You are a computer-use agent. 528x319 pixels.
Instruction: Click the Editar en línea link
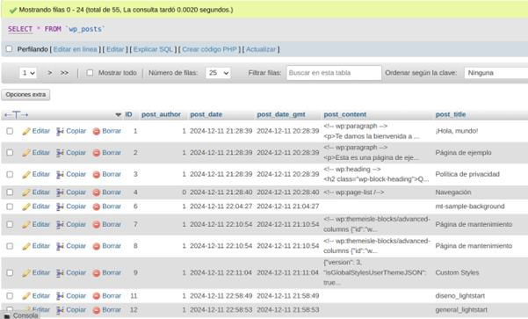point(75,49)
